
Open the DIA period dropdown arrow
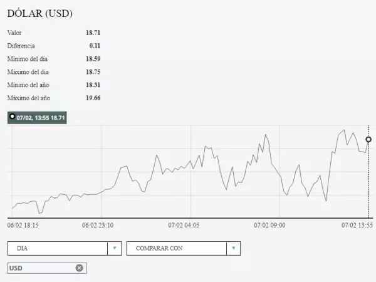pyautogui.click(x=115, y=248)
